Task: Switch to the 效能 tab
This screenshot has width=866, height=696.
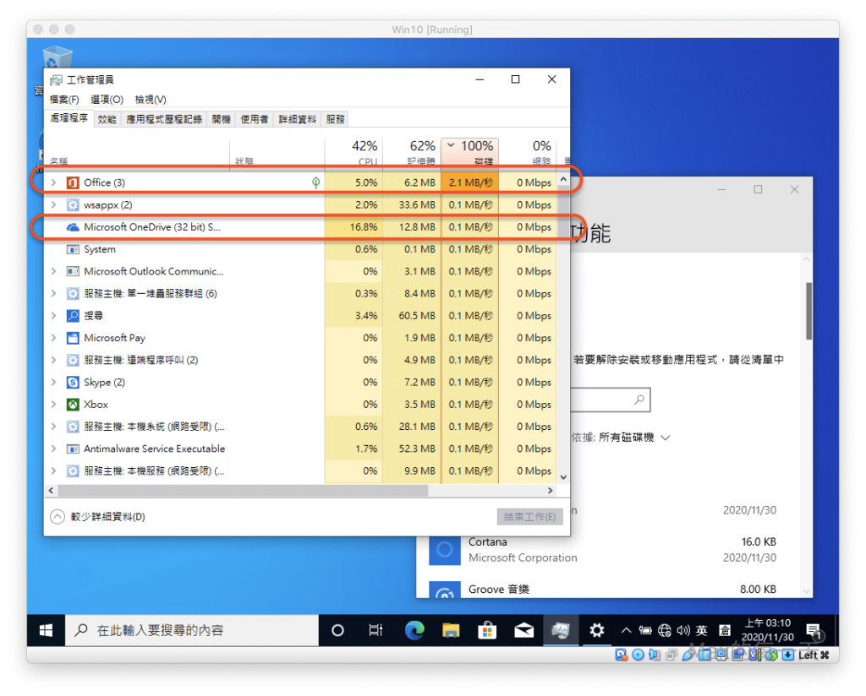Action: pos(107,120)
